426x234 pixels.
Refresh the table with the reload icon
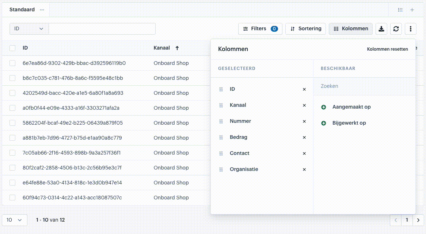(396, 29)
